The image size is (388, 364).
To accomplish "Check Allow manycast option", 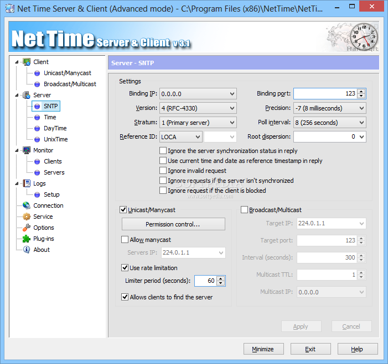I will [x=125, y=240].
